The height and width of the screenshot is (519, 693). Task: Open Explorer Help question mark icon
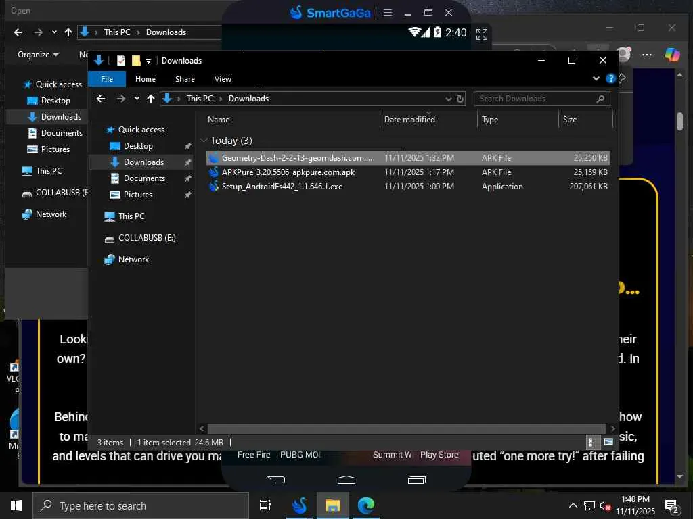[611, 78]
